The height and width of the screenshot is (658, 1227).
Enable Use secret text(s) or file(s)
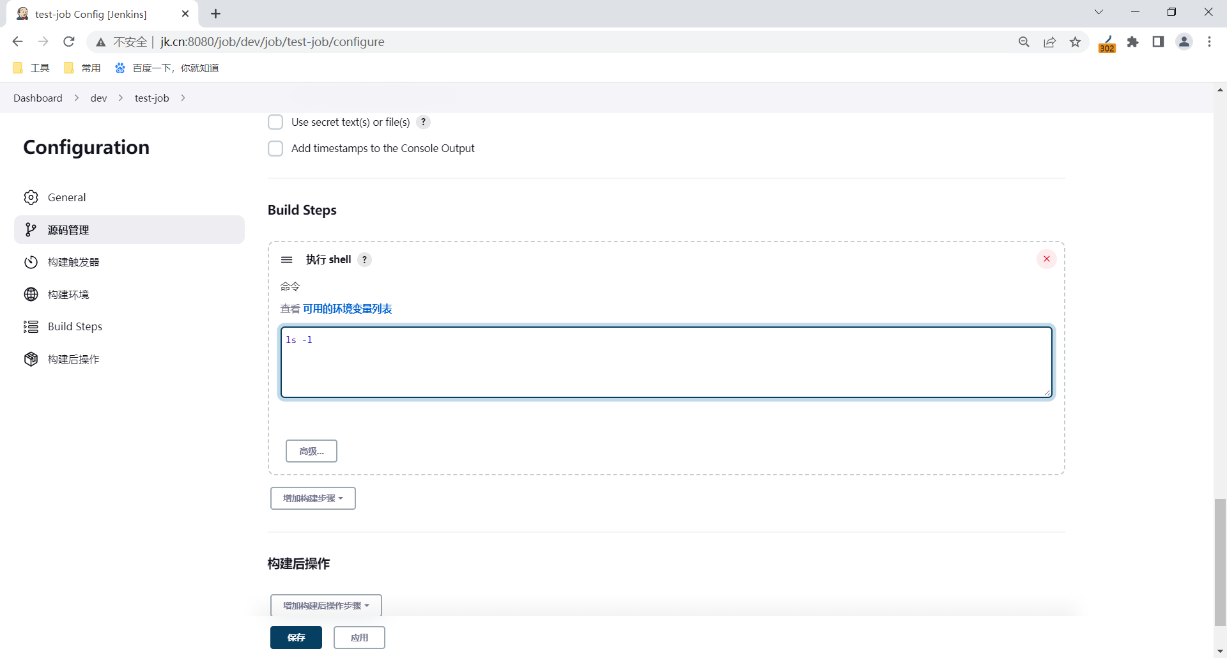tap(275, 122)
